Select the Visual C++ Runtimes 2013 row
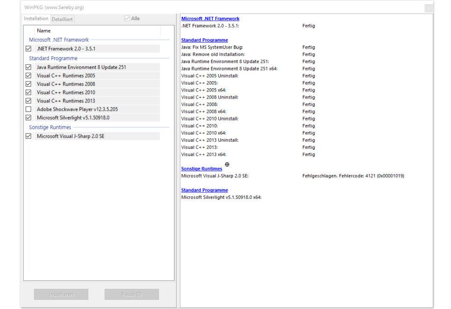The width and height of the screenshot is (451, 309). 97,101
